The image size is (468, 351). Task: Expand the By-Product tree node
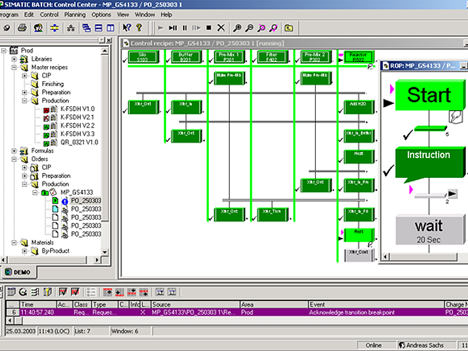click(x=25, y=251)
